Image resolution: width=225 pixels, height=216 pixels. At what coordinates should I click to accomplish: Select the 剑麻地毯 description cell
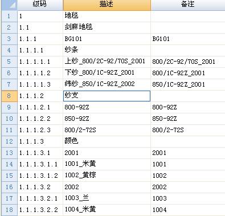pyautogui.click(x=107, y=27)
